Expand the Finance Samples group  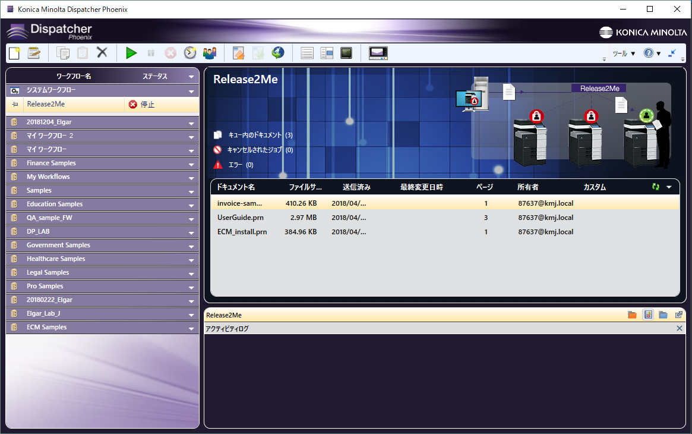click(x=191, y=164)
